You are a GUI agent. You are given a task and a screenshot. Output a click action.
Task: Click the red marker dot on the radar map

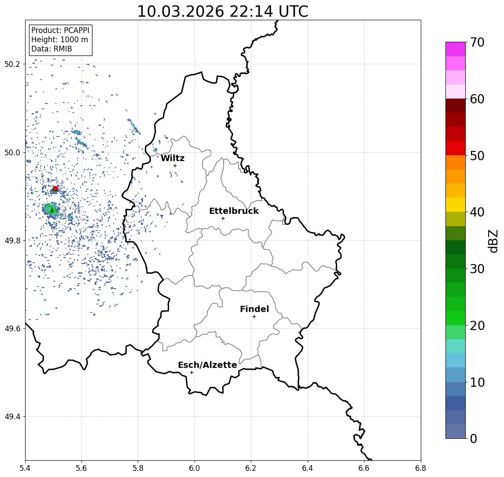pyautogui.click(x=55, y=189)
